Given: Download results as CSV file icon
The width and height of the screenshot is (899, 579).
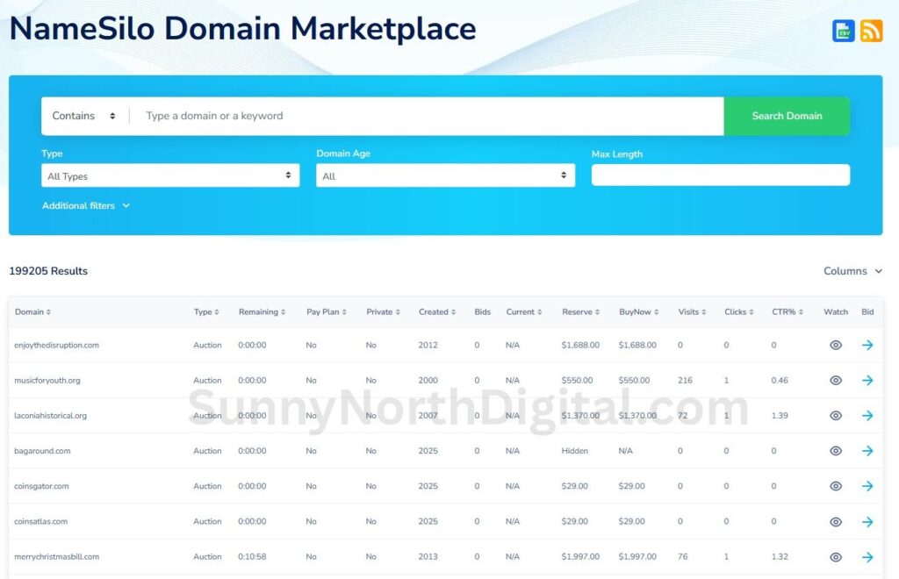Looking at the screenshot, I should (x=843, y=31).
